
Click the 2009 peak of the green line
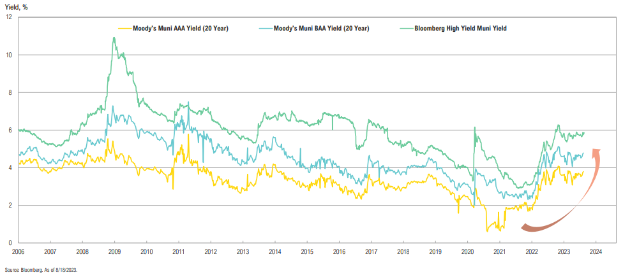coord(114,38)
